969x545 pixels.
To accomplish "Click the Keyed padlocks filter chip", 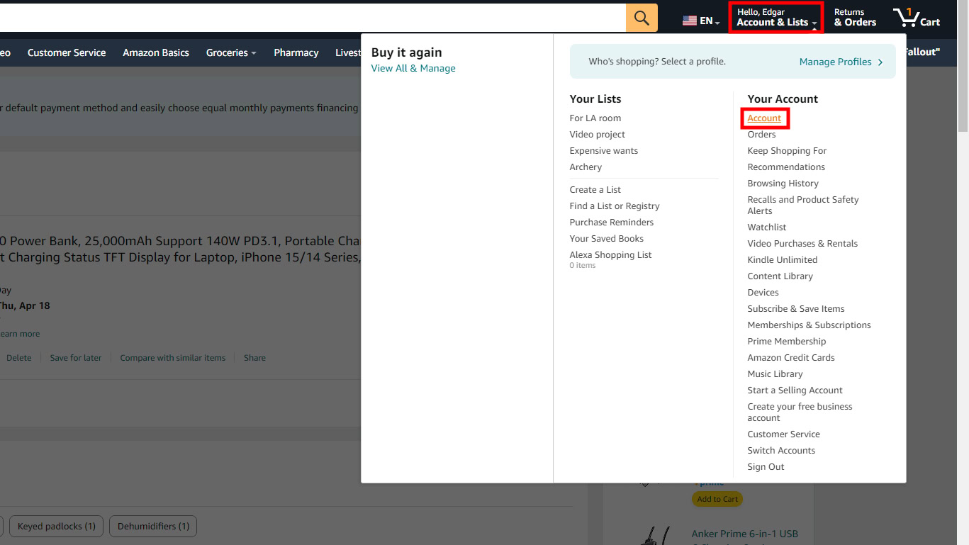I will click(57, 527).
